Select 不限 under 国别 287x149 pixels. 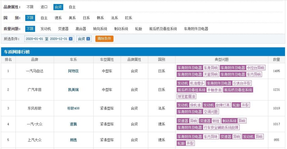tap(30, 18)
